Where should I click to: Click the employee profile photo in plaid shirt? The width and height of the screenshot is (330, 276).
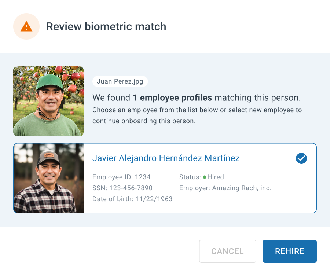tap(49, 178)
